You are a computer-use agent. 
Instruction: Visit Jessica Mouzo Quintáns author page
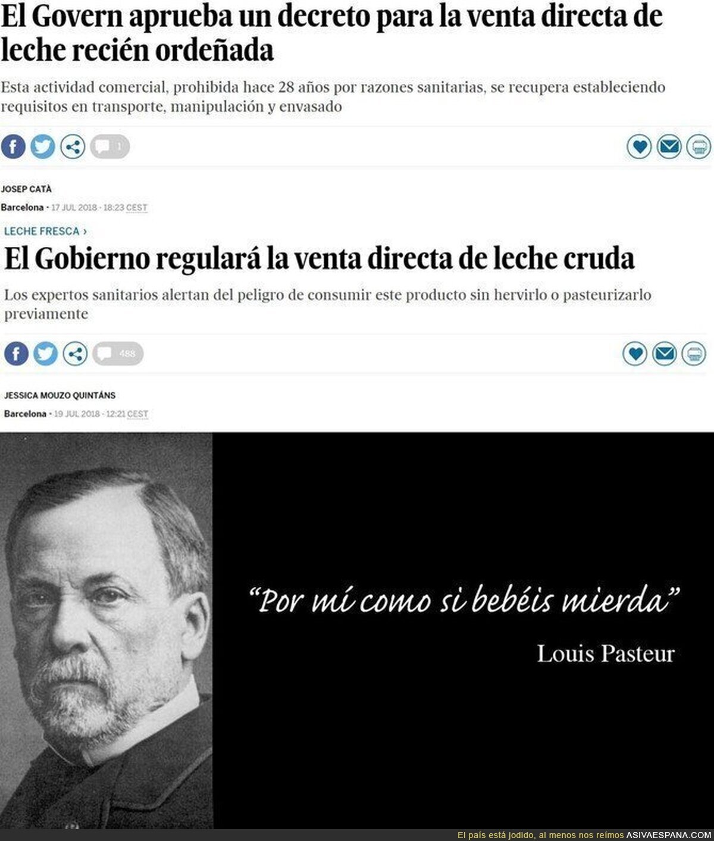[x=59, y=395]
